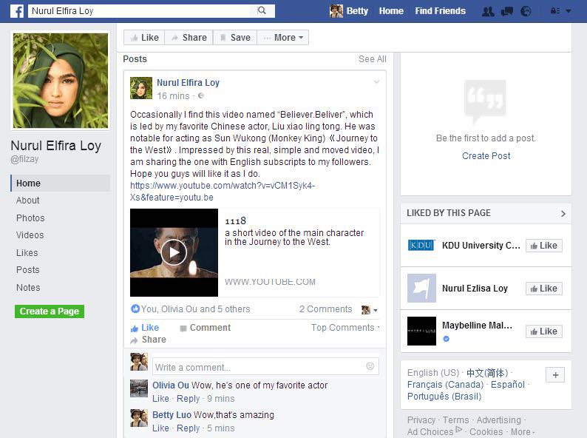Open the friend requests icon
This screenshot has width=587, height=438.
[488, 11]
